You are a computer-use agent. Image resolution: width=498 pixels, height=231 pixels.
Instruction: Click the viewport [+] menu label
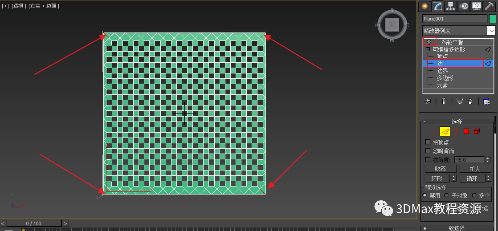5,6
